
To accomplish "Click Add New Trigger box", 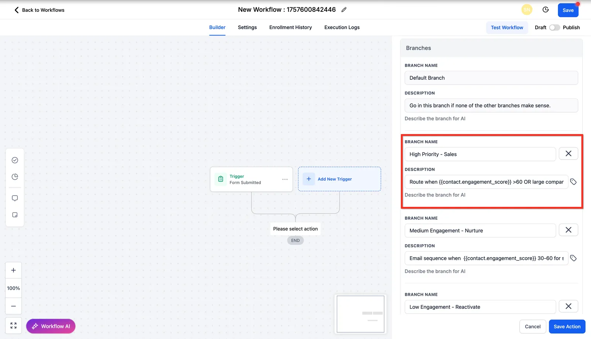I will (x=339, y=179).
